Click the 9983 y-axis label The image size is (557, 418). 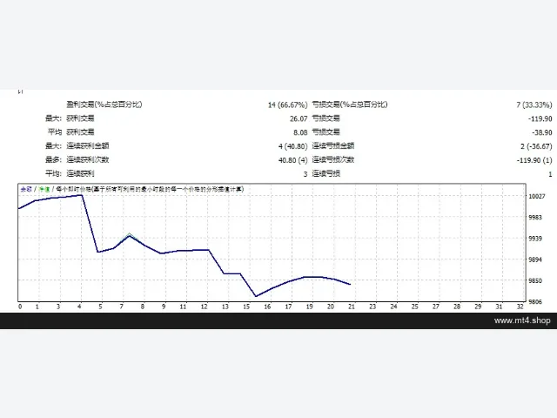[x=535, y=217]
